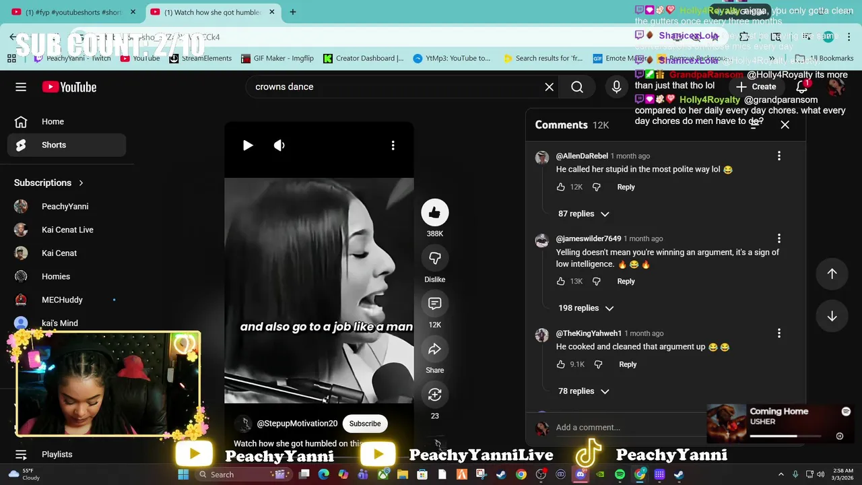Like AllenDaRebel's comment

(x=561, y=187)
